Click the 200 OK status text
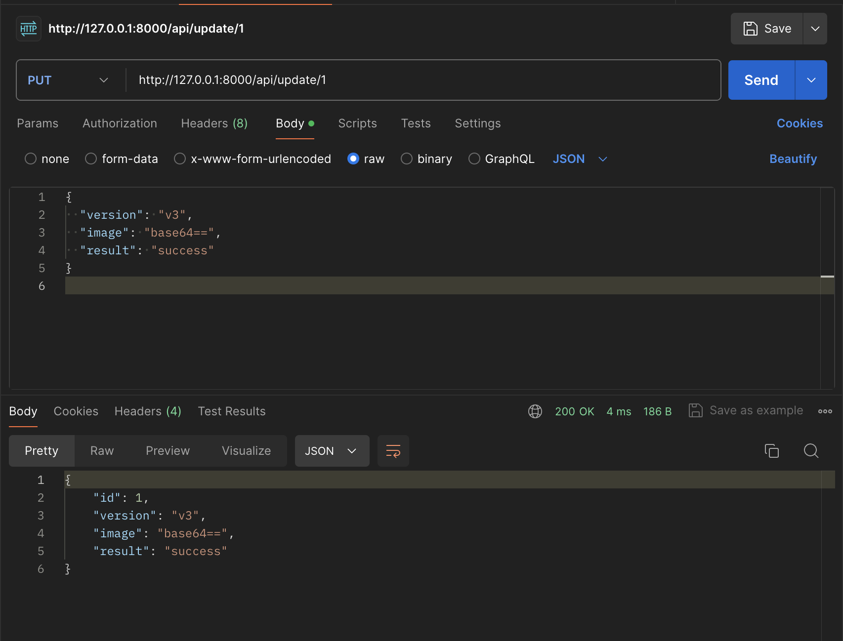The image size is (843, 641). (575, 411)
